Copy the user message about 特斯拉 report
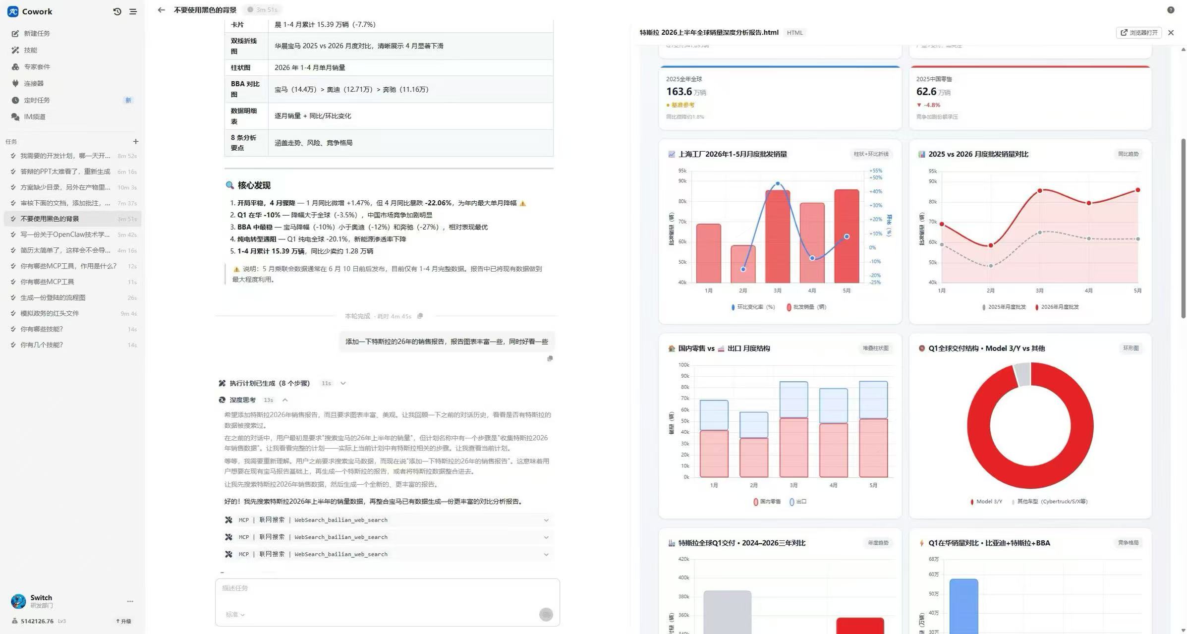Screen dimensions: 1187x634 point(550,358)
